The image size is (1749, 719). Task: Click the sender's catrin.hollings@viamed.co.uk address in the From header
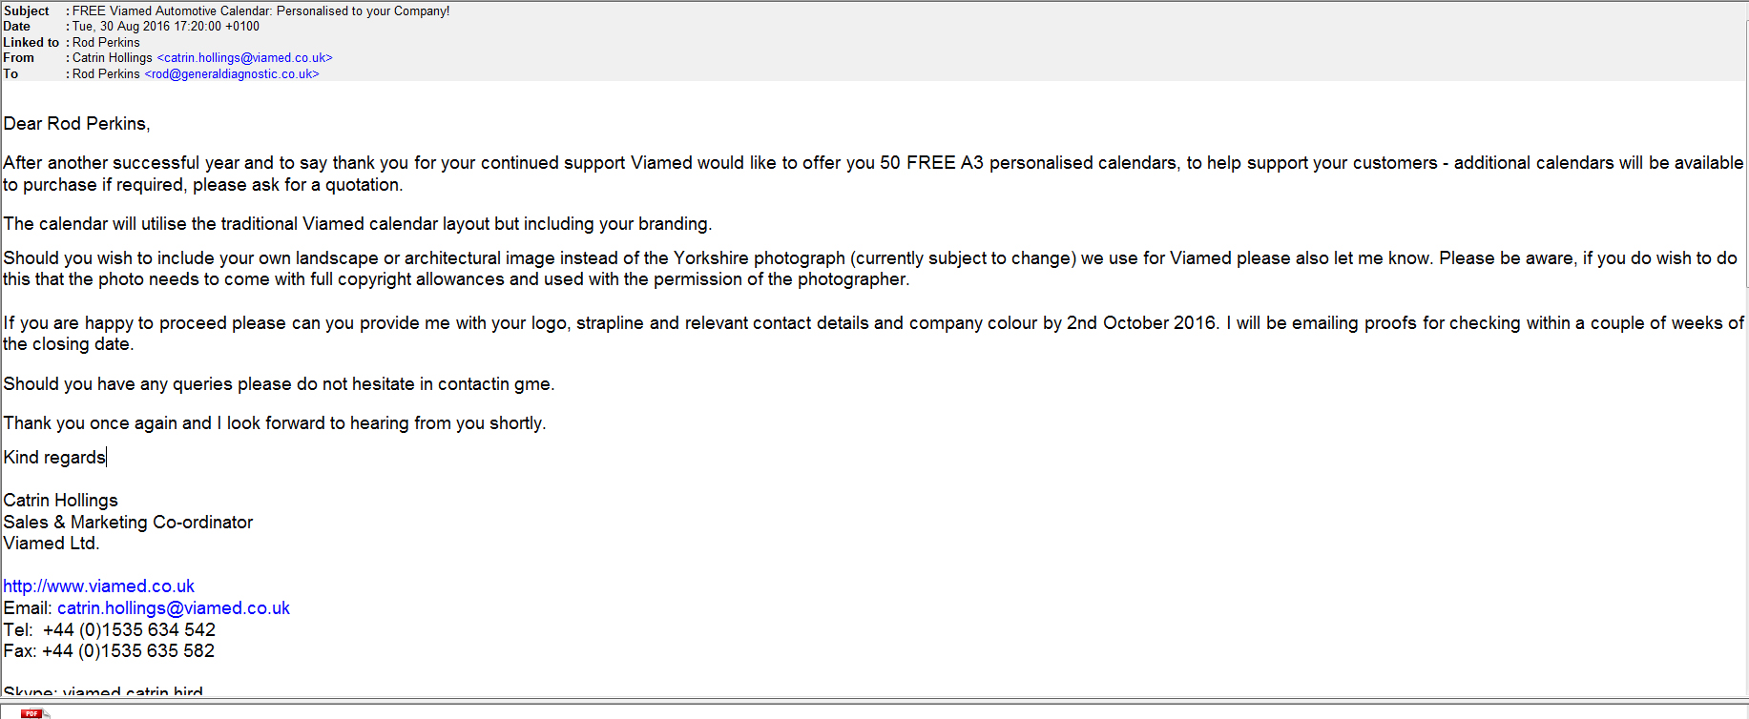click(244, 58)
